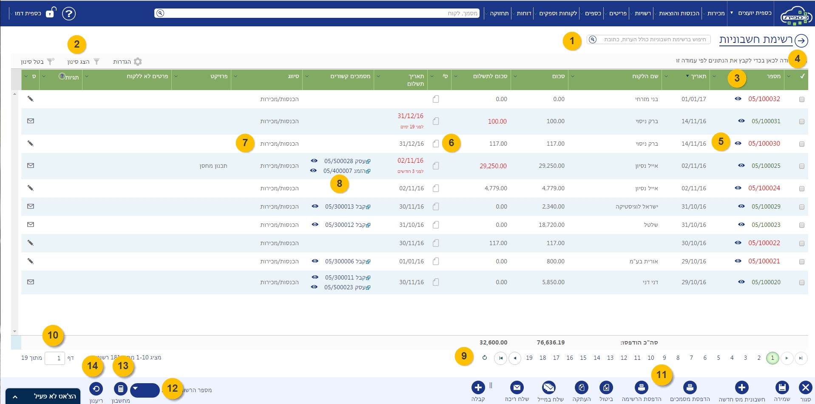Click print documents (הדפסת מסמכים) icon
Viewport: 815px width, 404px height.
click(x=690, y=387)
